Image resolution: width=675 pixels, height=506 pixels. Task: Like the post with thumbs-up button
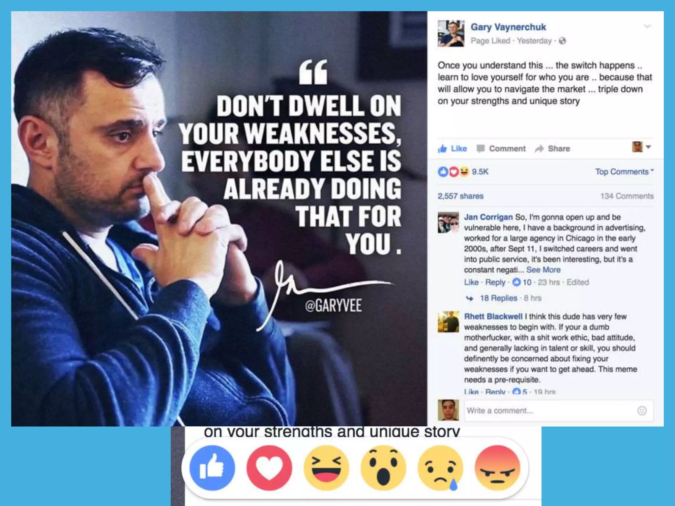(x=452, y=149)
